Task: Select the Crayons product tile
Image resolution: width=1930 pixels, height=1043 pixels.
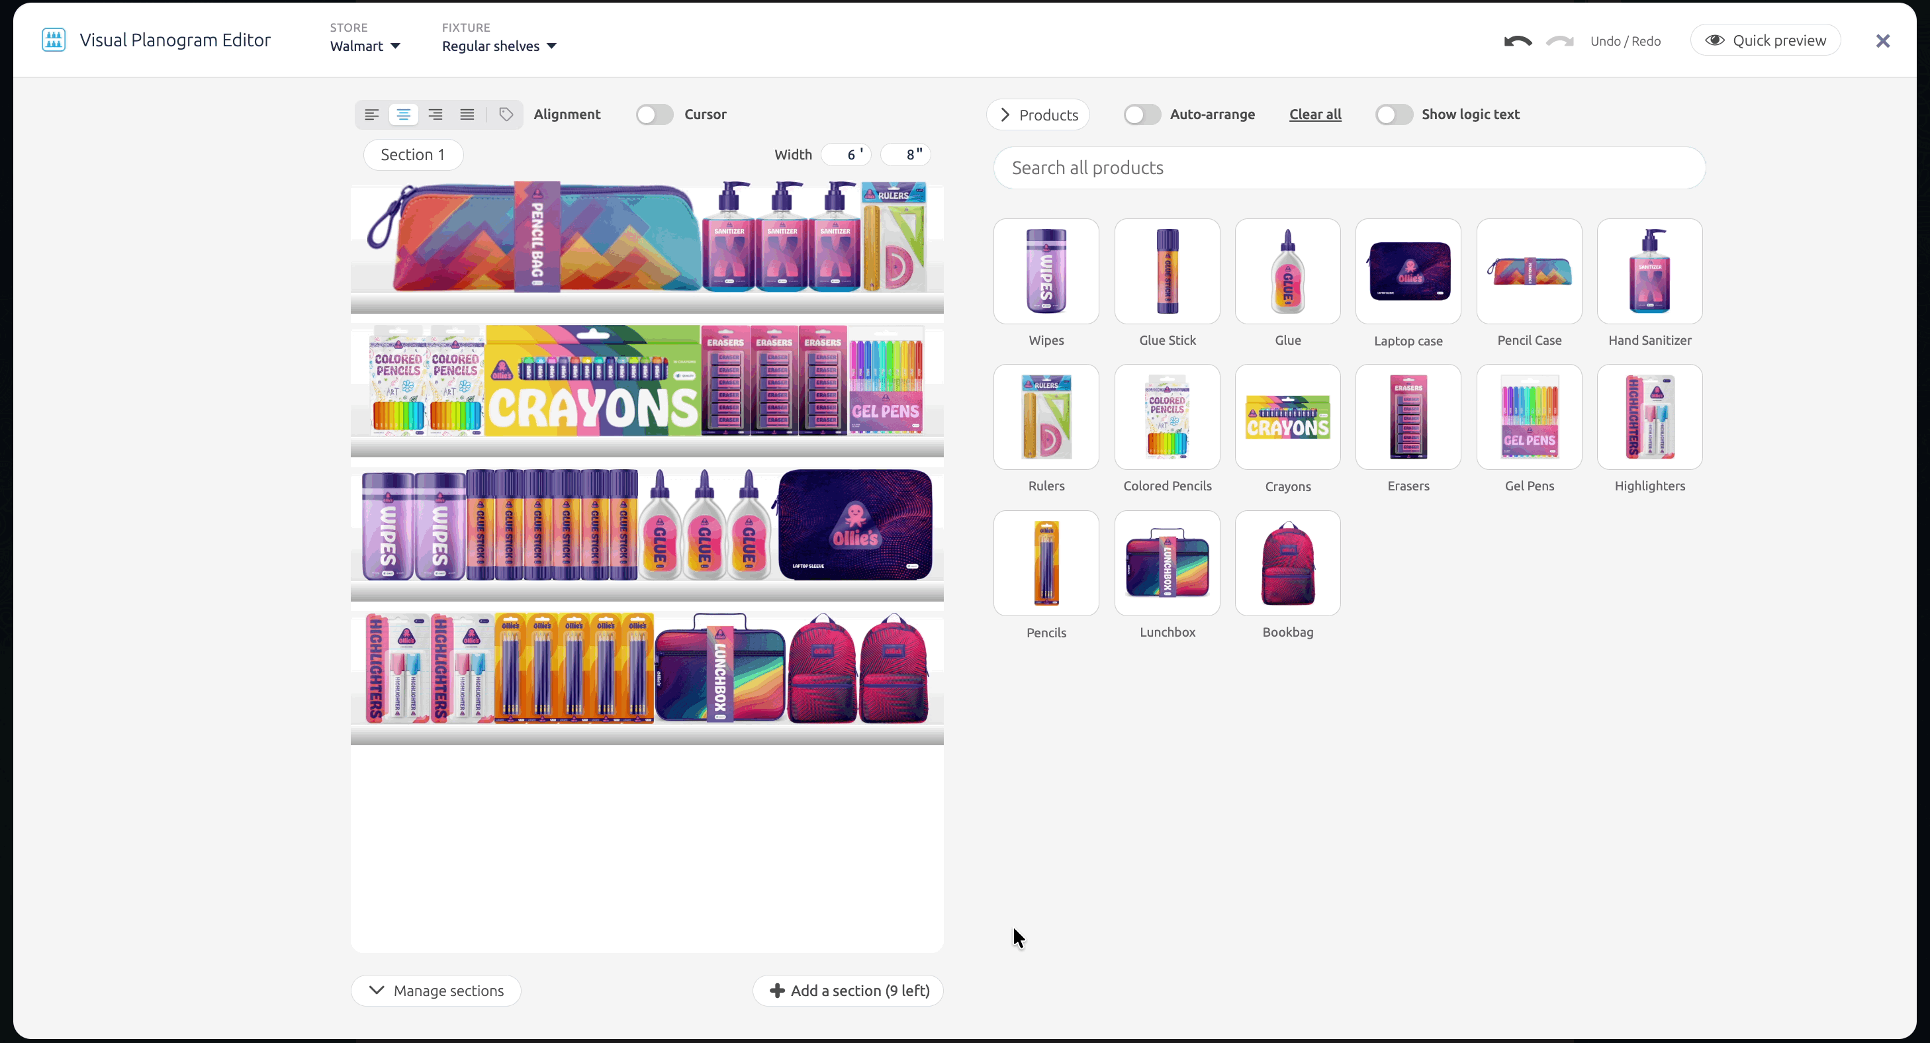Action: pyautogui.click(x=1288, y=418)
